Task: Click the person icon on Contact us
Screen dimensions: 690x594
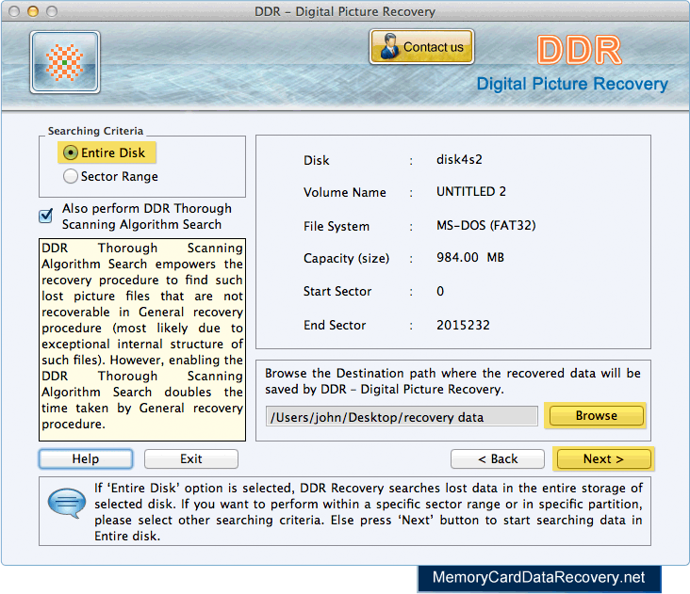Action: pyautogui.click(x=388, y=46)
